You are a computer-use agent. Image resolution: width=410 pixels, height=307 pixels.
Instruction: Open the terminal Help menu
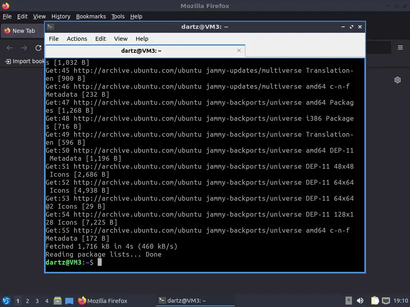pos(142,39)
